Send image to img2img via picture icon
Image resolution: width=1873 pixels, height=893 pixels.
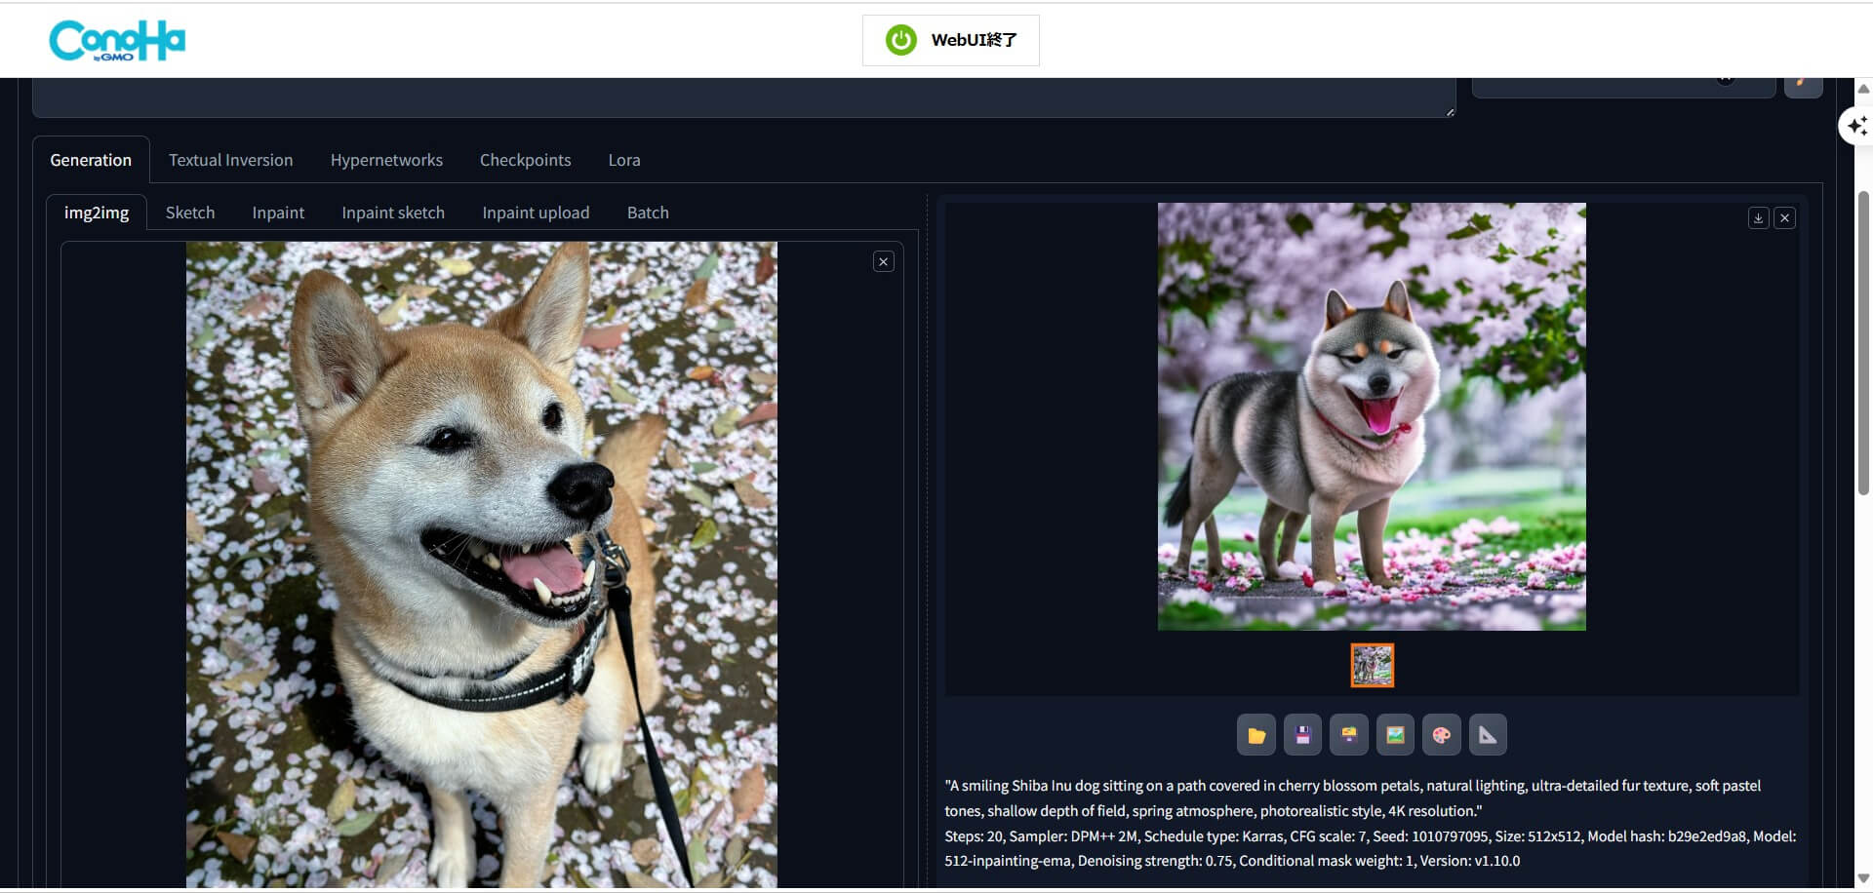(1395, 735)
